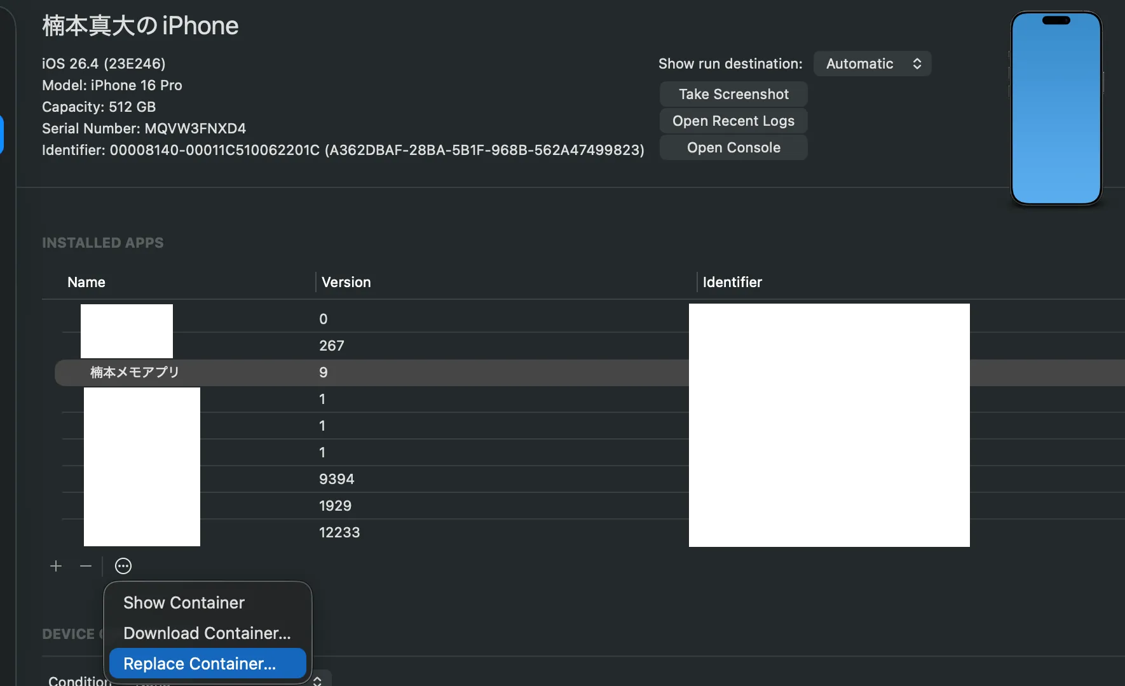
Task: Click the Serial Number MQVW3FNXD4 text
Action: coord(144,128)
